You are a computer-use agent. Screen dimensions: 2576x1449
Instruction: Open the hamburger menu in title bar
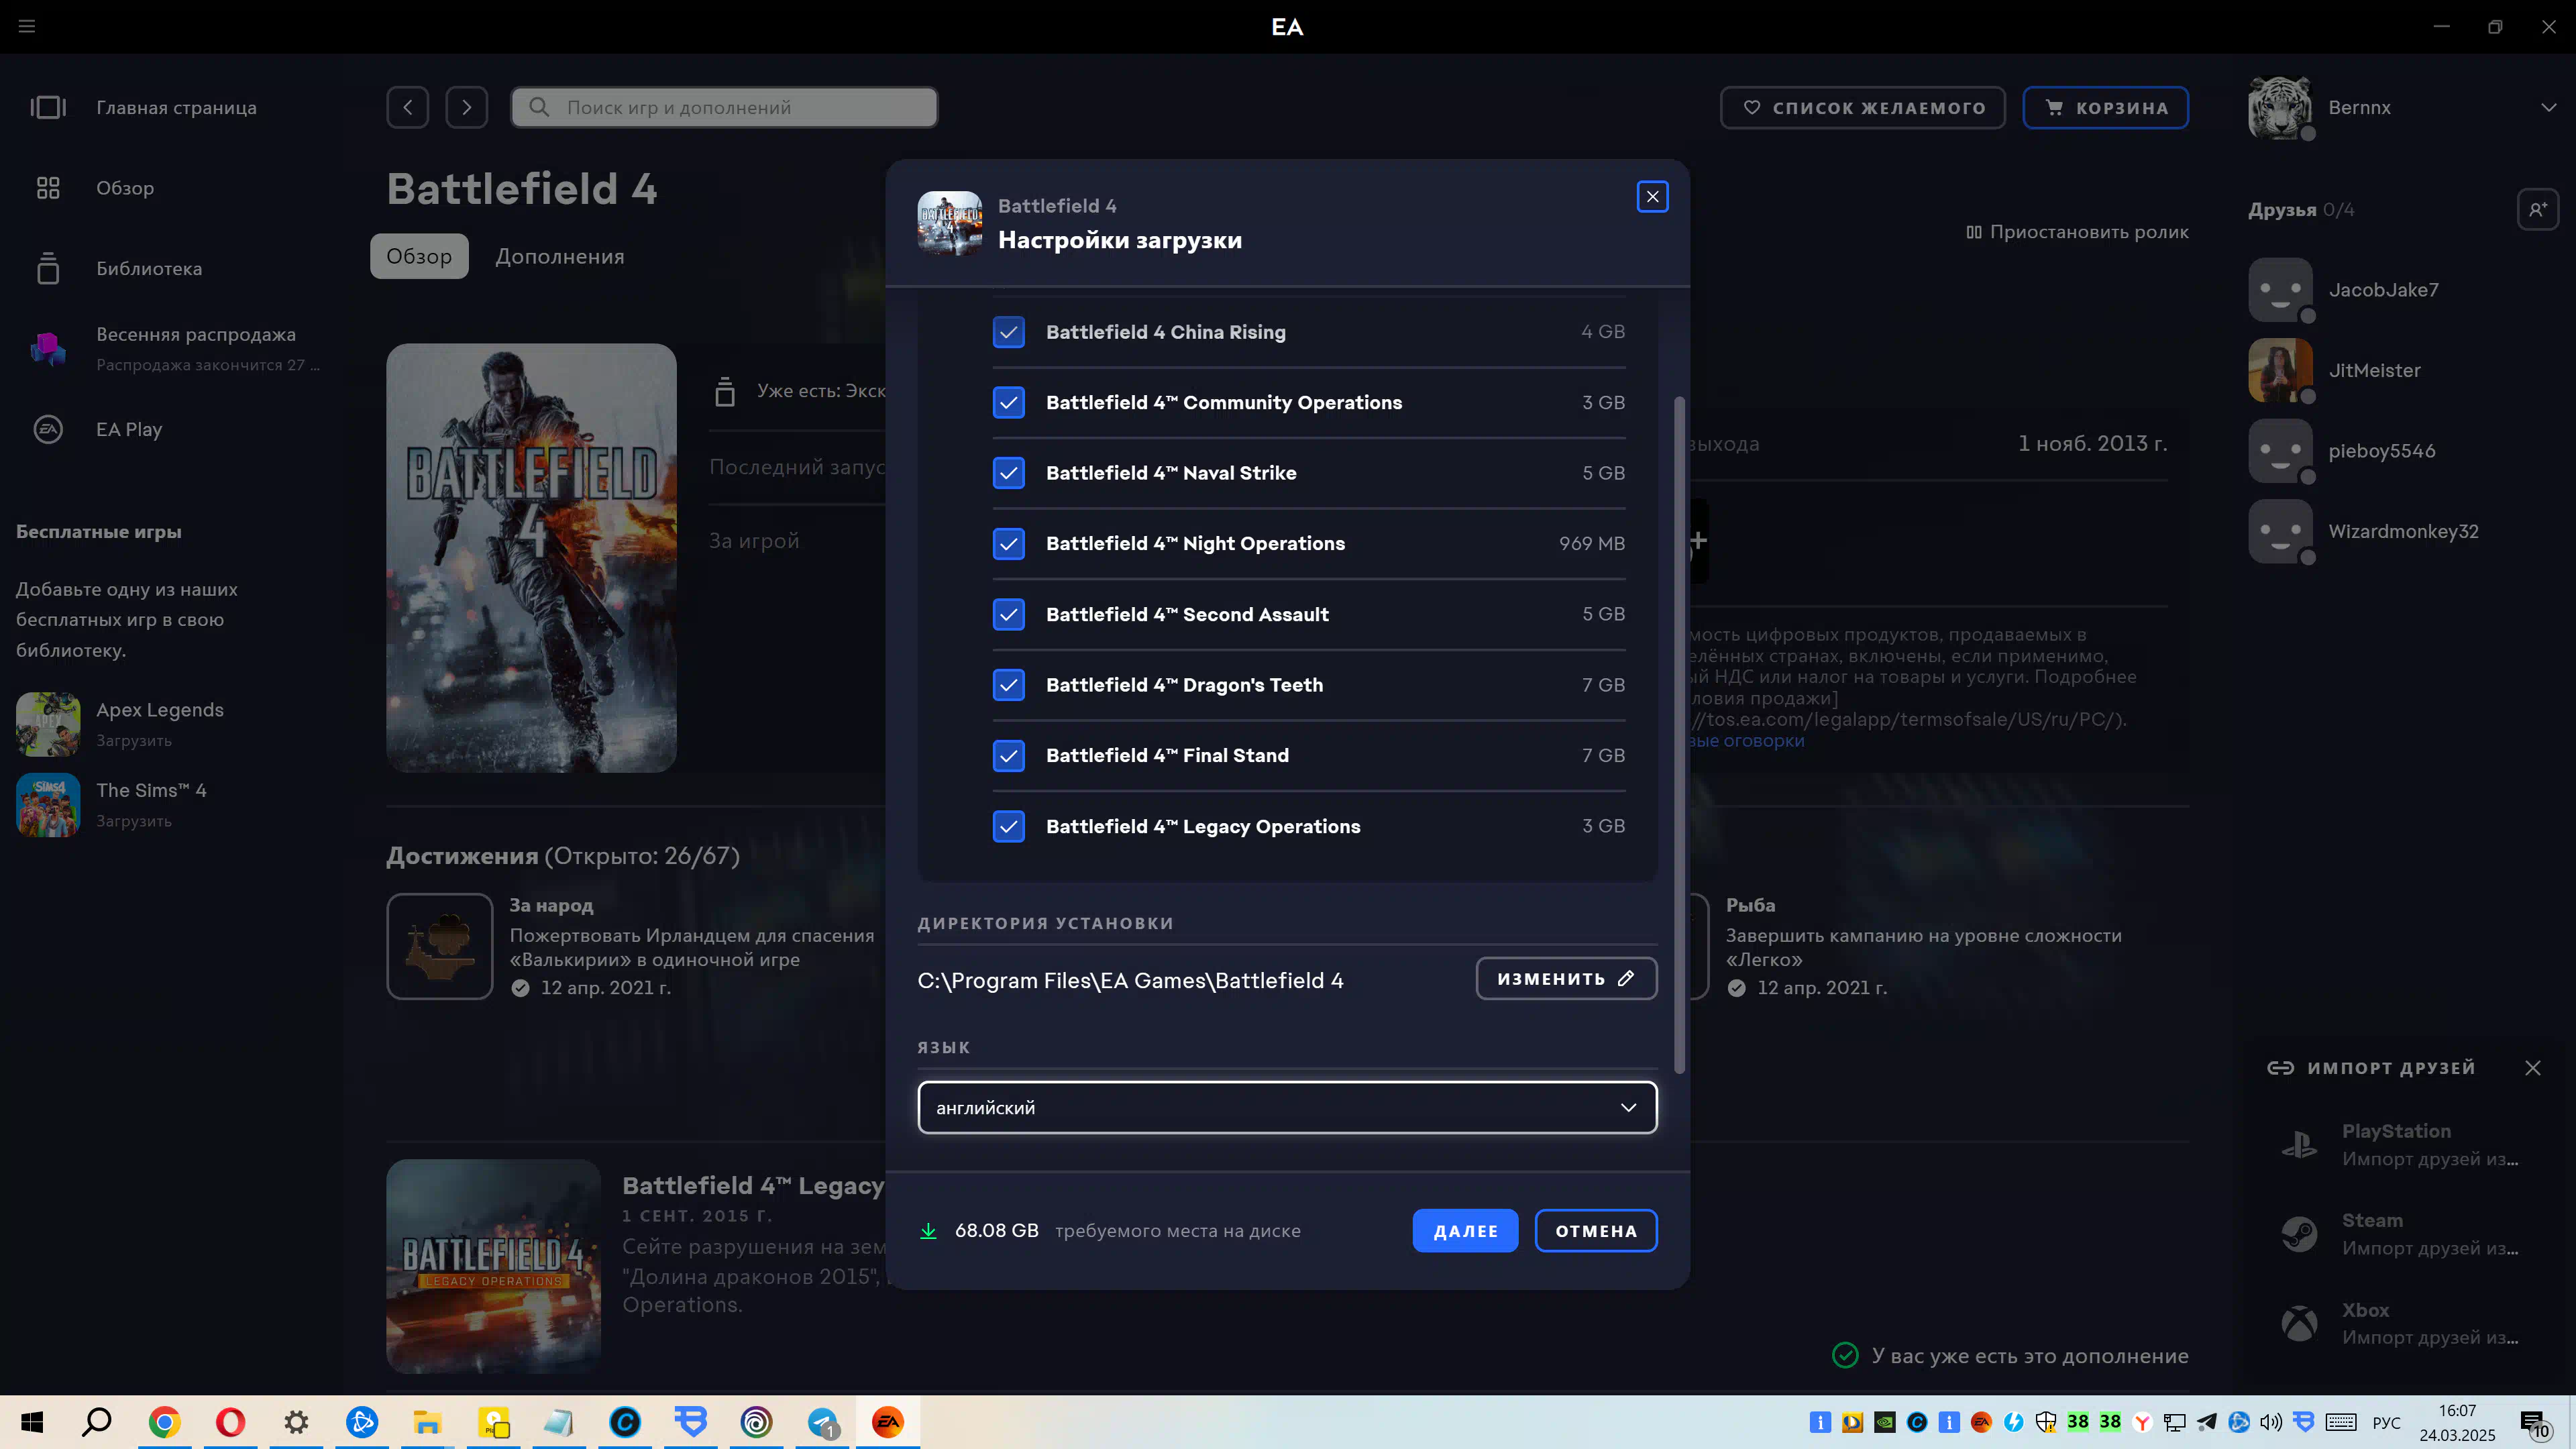point(27,26)
